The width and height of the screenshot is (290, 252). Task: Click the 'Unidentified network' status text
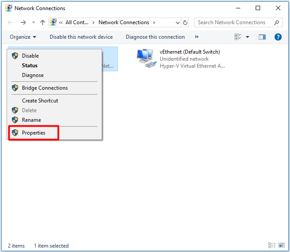[x=184, y=59]
